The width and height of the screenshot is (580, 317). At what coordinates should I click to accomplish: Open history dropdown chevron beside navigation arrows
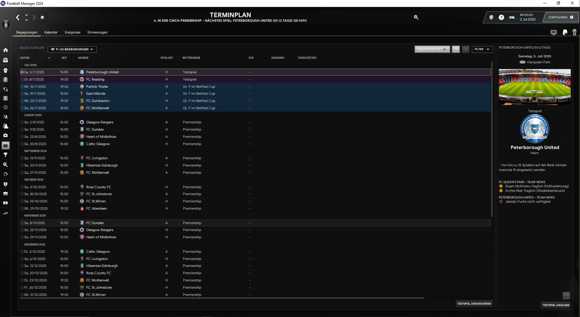42,18
